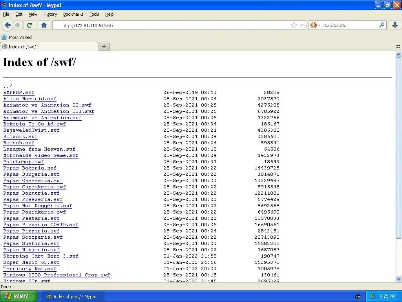This screenshot has width=402, height=302.
Task: Click the vertical scrollbar thumb
Action: tap(398, 148)
